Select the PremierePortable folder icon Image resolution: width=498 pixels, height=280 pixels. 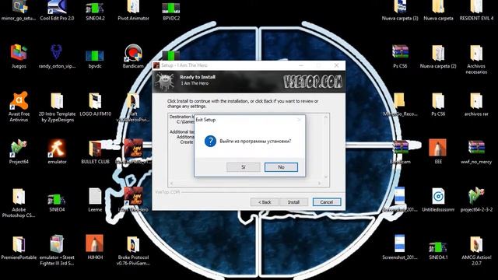[19, 247]
